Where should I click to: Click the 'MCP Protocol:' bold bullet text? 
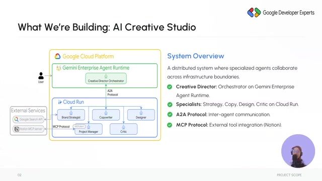[x=192, y=125]
